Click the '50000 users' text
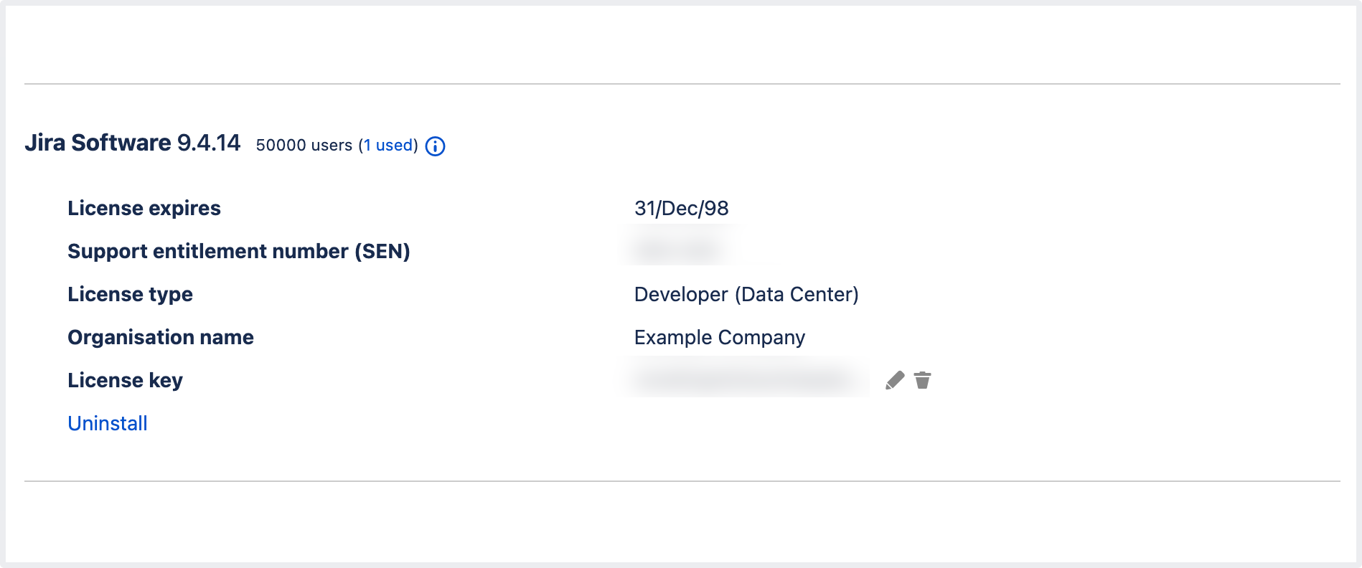Viewport: 1362px width, 568px height. pos(304,146)
